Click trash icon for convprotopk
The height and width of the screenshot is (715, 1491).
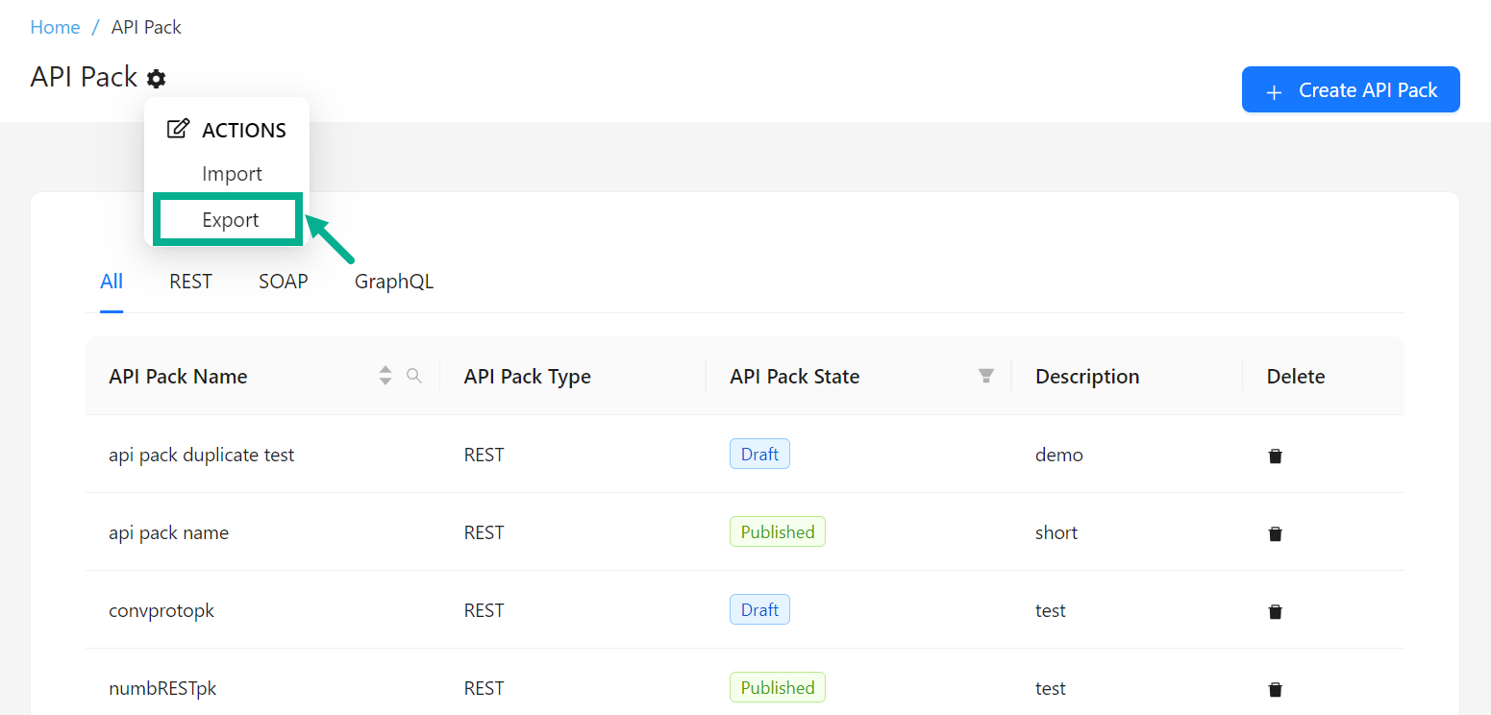tap(1275, 611)
